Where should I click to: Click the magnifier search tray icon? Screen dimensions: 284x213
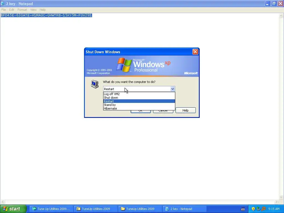(x=263, y=209)
